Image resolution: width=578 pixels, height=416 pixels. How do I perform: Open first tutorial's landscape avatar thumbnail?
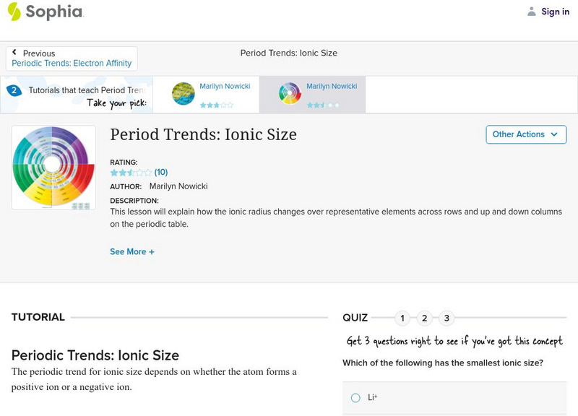(184, 94)
